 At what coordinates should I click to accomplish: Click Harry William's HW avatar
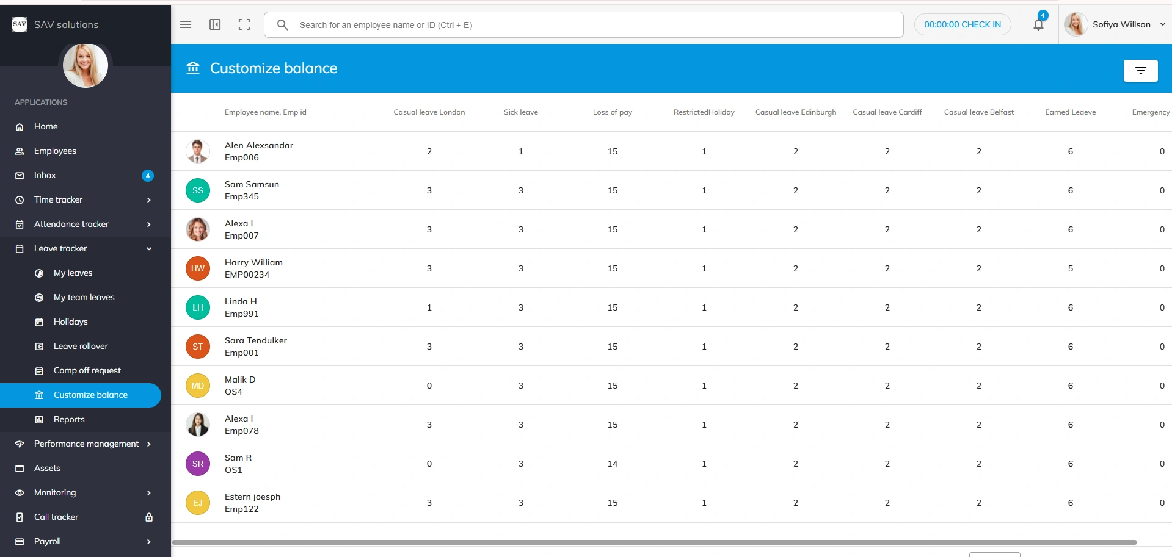tap(198, 268)
